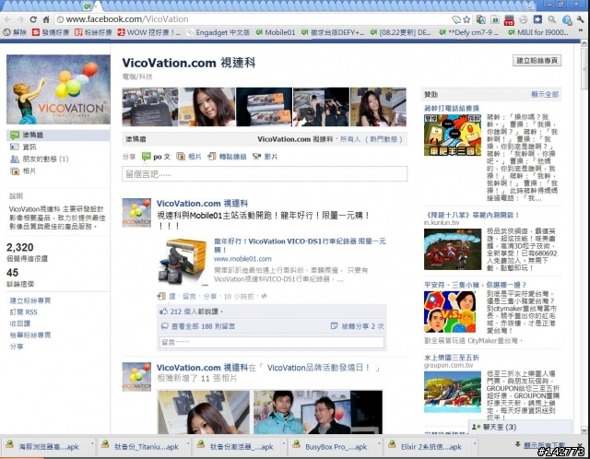Click 檢舉粉絲專頁 in the left sidebar
This screenshot has height=459, width=590.
coord(30,335)
